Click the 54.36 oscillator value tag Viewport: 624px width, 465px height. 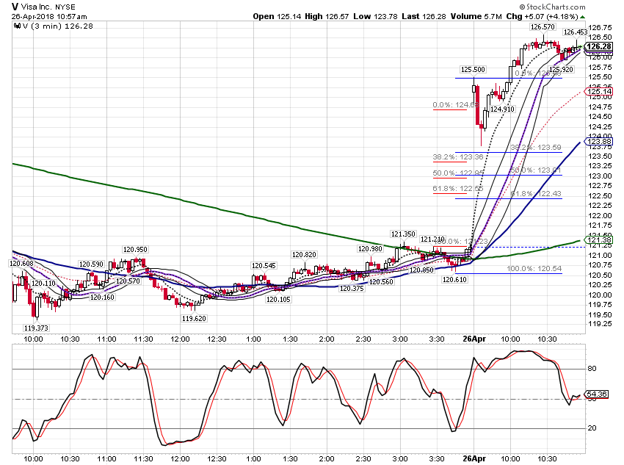(596, 394)
